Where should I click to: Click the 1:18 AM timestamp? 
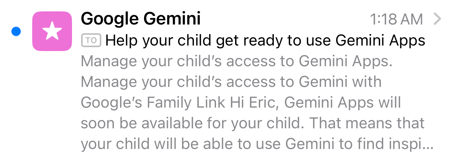pos(396,19)
